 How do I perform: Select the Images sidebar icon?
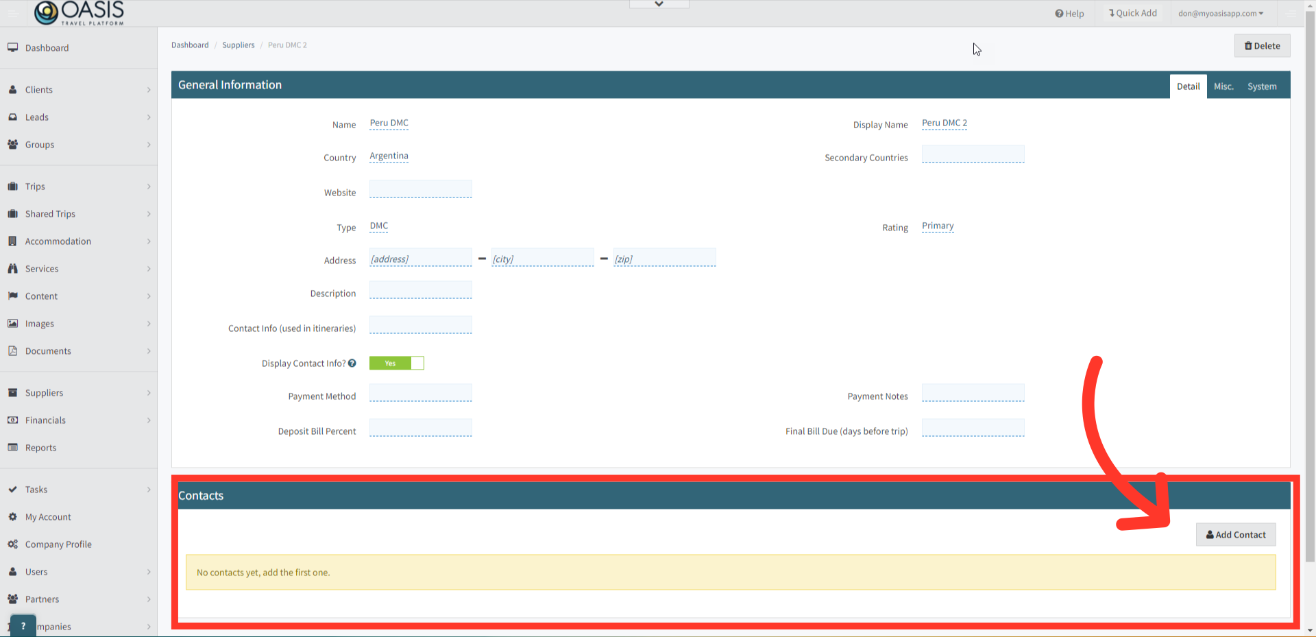14,323
